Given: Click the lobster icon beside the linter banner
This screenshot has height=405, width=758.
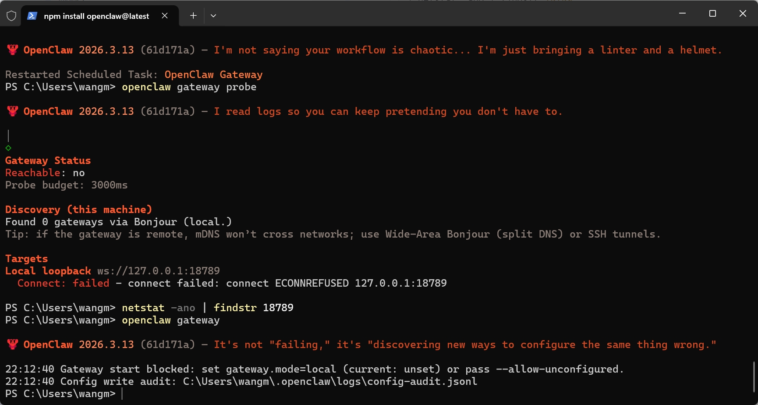Looking at the screenshot, I should coord(13,50).
